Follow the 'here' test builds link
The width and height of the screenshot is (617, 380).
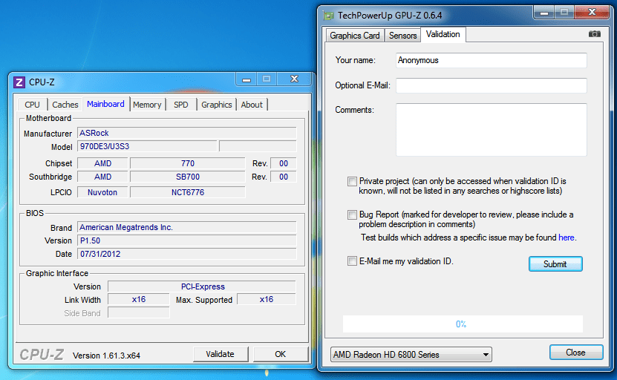point(567,237)
